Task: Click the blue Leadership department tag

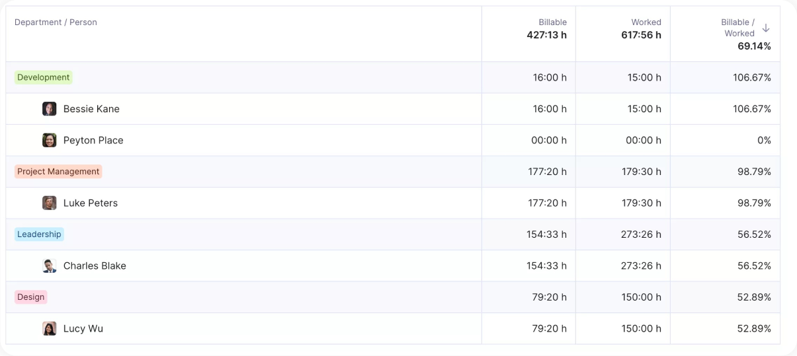Action: (39, 234)
